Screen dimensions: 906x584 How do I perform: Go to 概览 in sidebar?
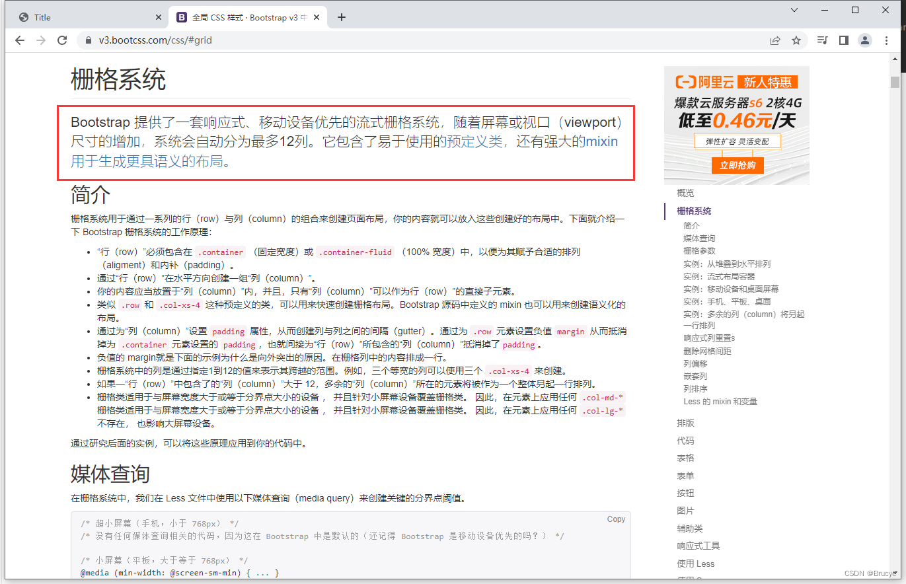coord(685,193)
